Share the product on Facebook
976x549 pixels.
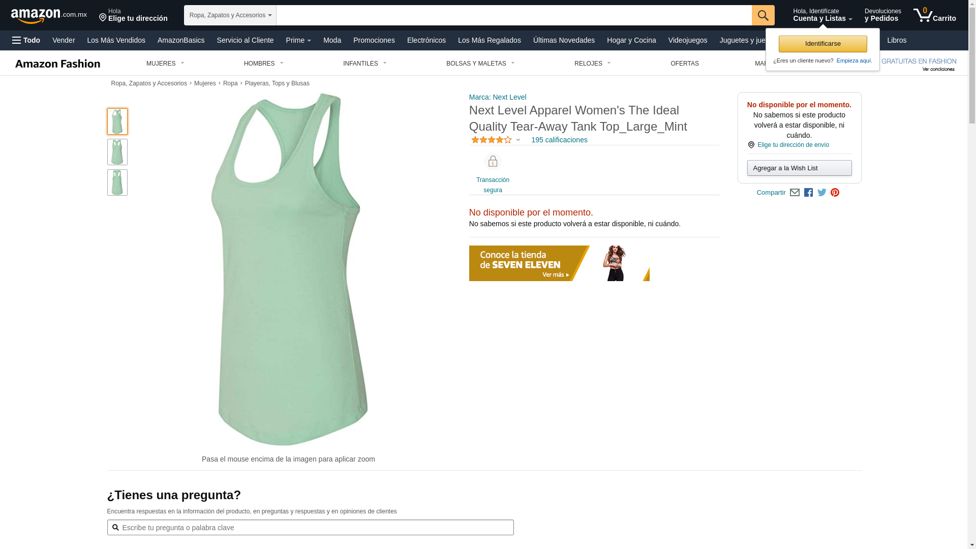808,193
